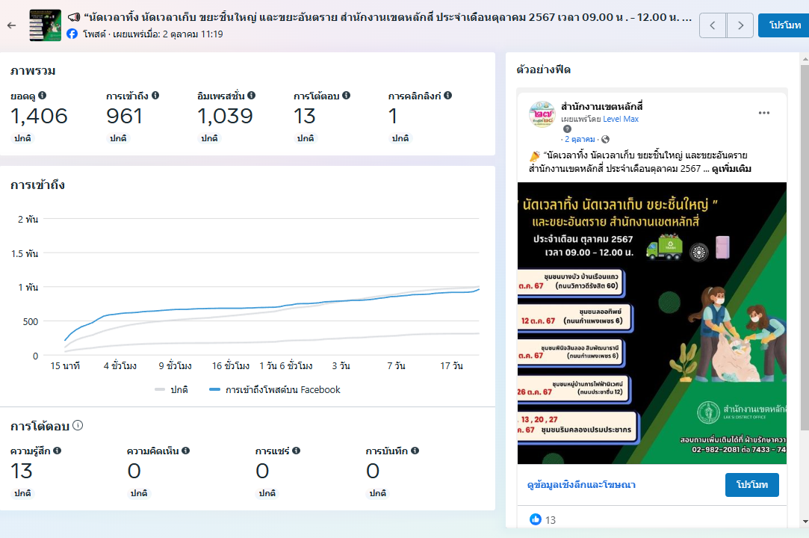Click info icon beside การคลิกลิงก์

(448, 96)
